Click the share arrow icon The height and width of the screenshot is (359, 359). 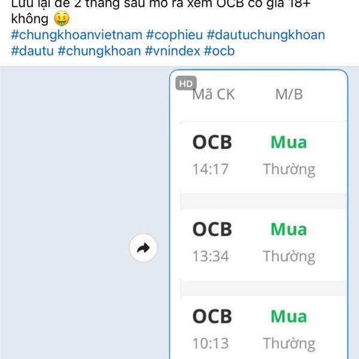pyautogui.click(x=144, y=248)
